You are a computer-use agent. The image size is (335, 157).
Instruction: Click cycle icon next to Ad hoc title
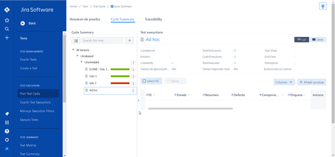(142, 40)
